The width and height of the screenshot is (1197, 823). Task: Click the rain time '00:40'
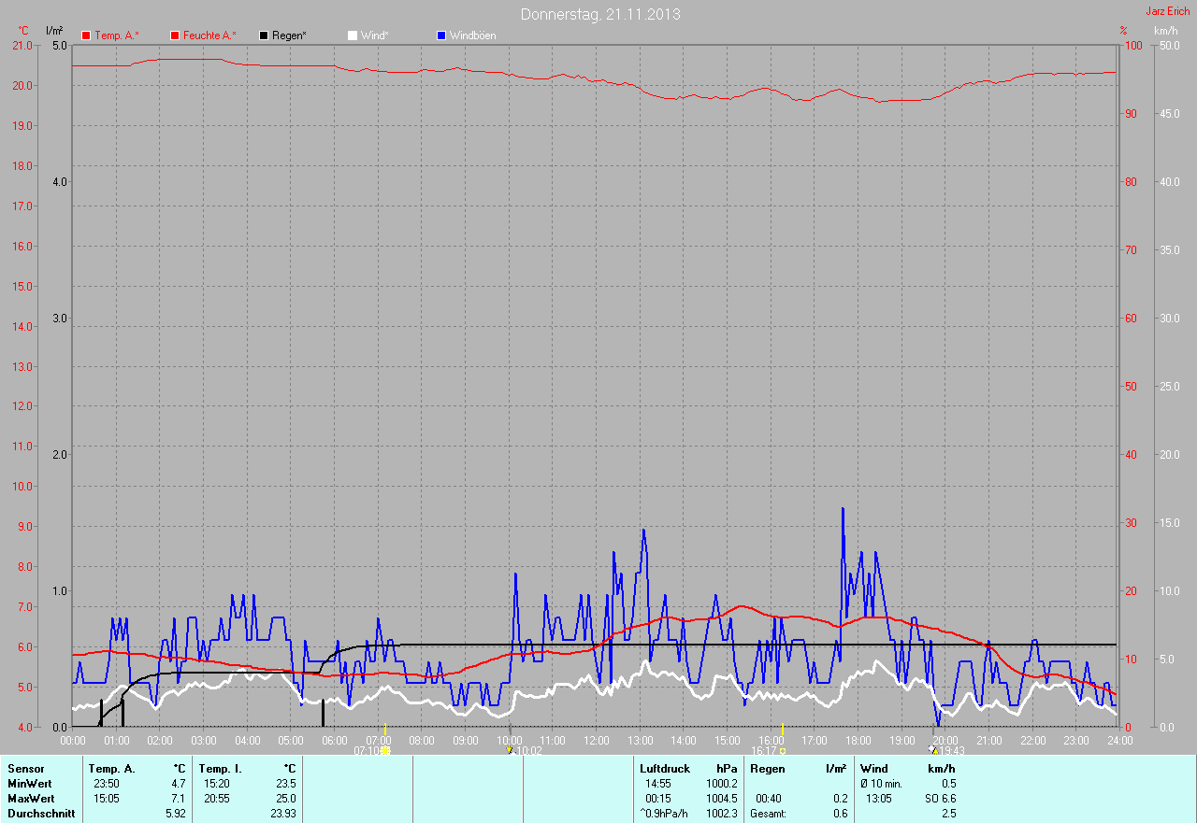(769, 799)
